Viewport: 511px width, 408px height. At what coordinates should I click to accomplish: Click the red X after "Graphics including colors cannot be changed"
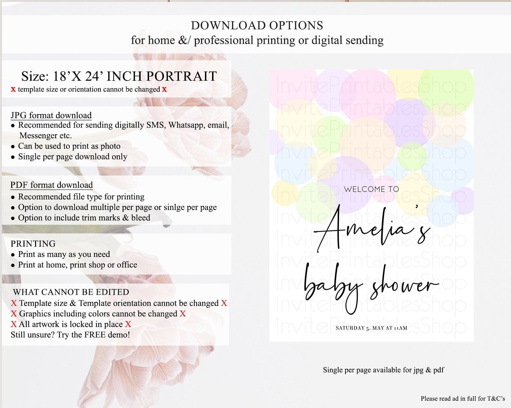coord(182,314)
